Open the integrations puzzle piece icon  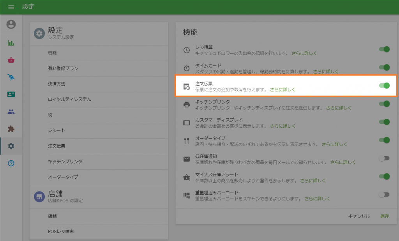pos(11,129)
